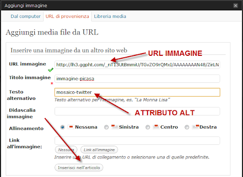Screen dimensions: 243x177
Task: Click the URL immagine input field
Action: pyautogui.click(x=137, y=65)
